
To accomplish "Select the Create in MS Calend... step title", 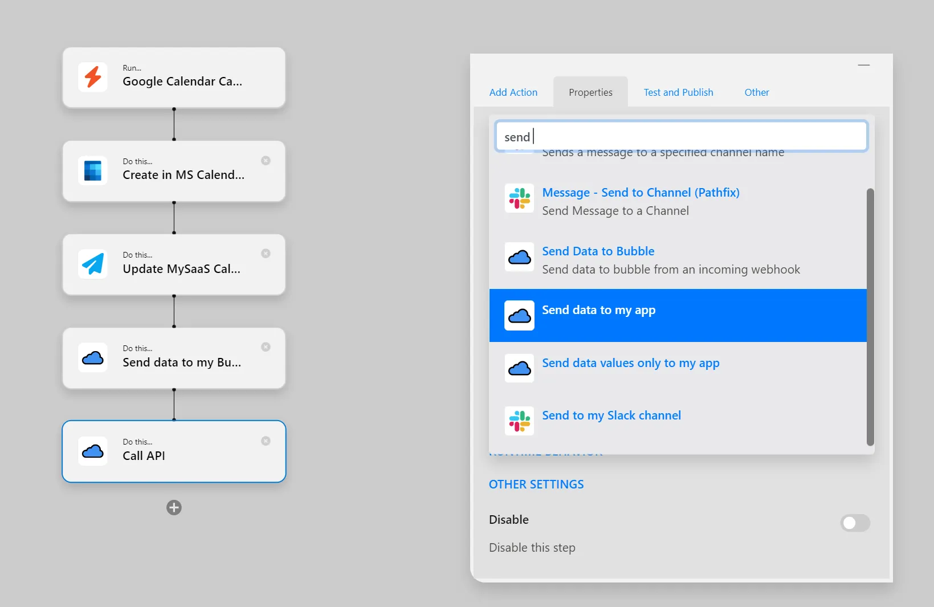I will (183, 175).
